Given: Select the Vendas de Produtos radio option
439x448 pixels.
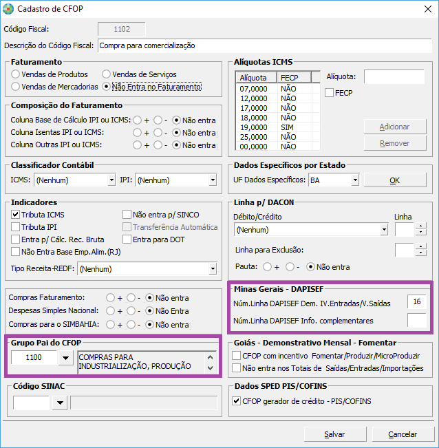Looking at the screenshot, I should click(16, 74).
